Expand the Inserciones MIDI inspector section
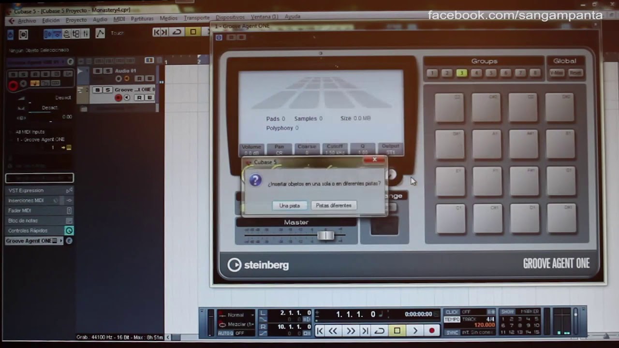Screen dimensions: 619x348 pyautogui.click(x=40, y=200)
